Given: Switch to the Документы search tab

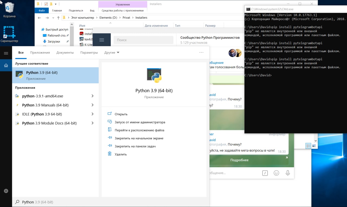Looking at the screenshot, I should [65, 52].
